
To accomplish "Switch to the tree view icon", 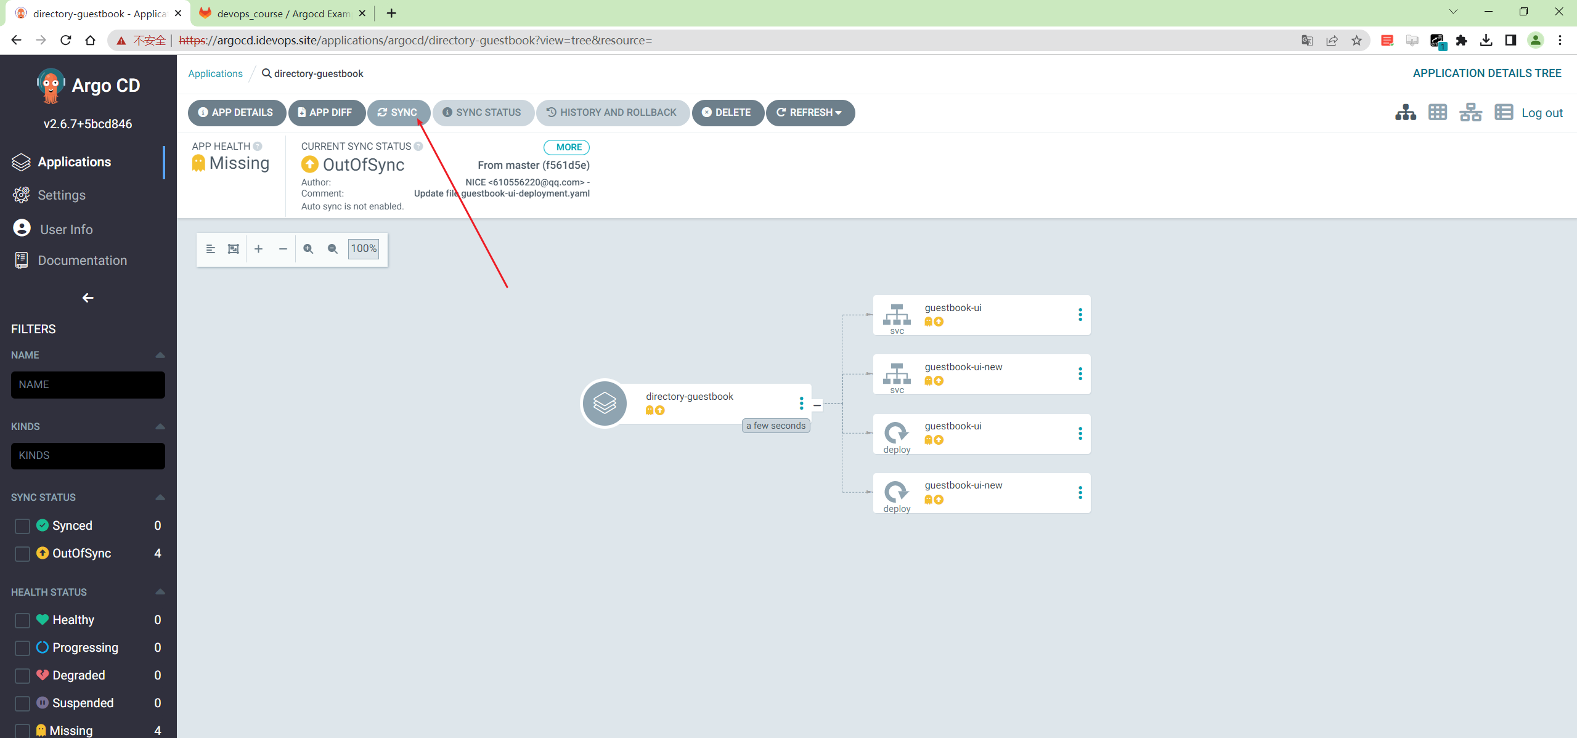I will pyautogui.click(x=1405, y=113).
